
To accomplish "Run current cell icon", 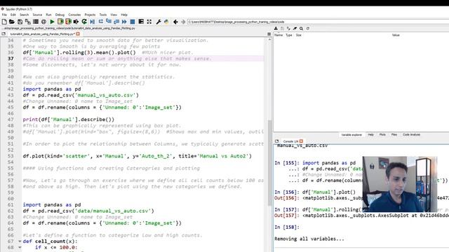I will (x=60, y=22).
